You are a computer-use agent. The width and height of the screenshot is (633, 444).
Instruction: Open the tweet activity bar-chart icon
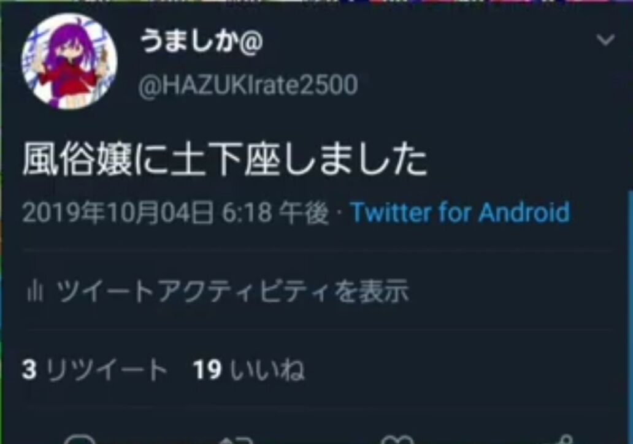35,292
